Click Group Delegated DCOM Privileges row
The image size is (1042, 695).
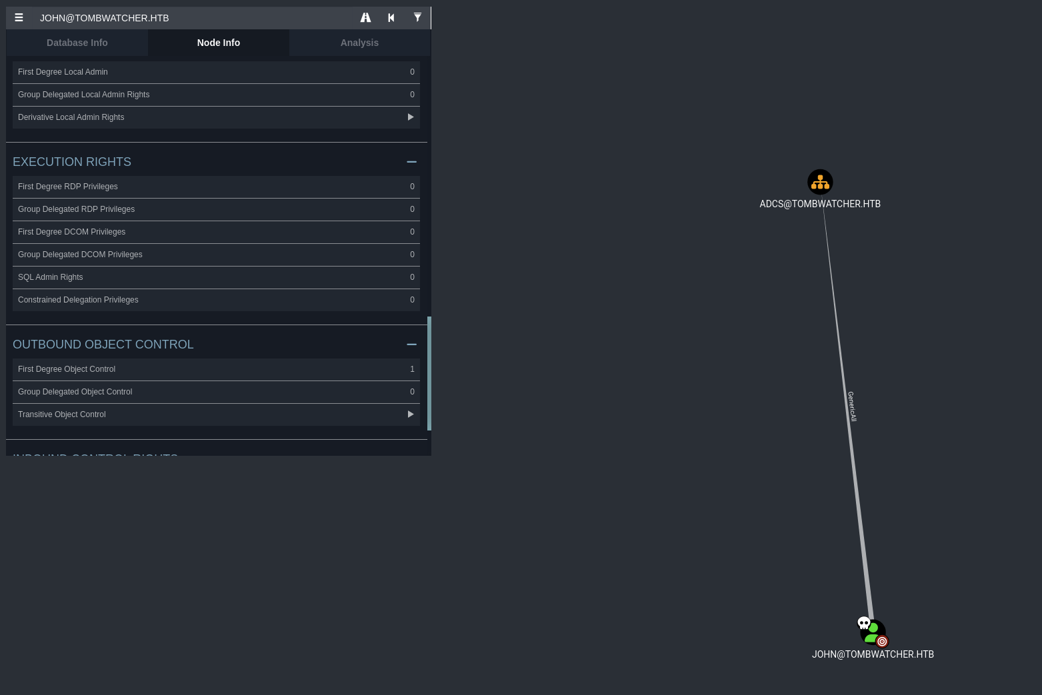pyautogui.click(x=216, y=255)
